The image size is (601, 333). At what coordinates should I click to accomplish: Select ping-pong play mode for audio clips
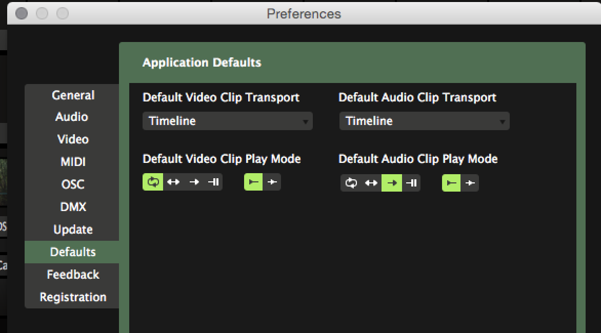pos(371,183)
